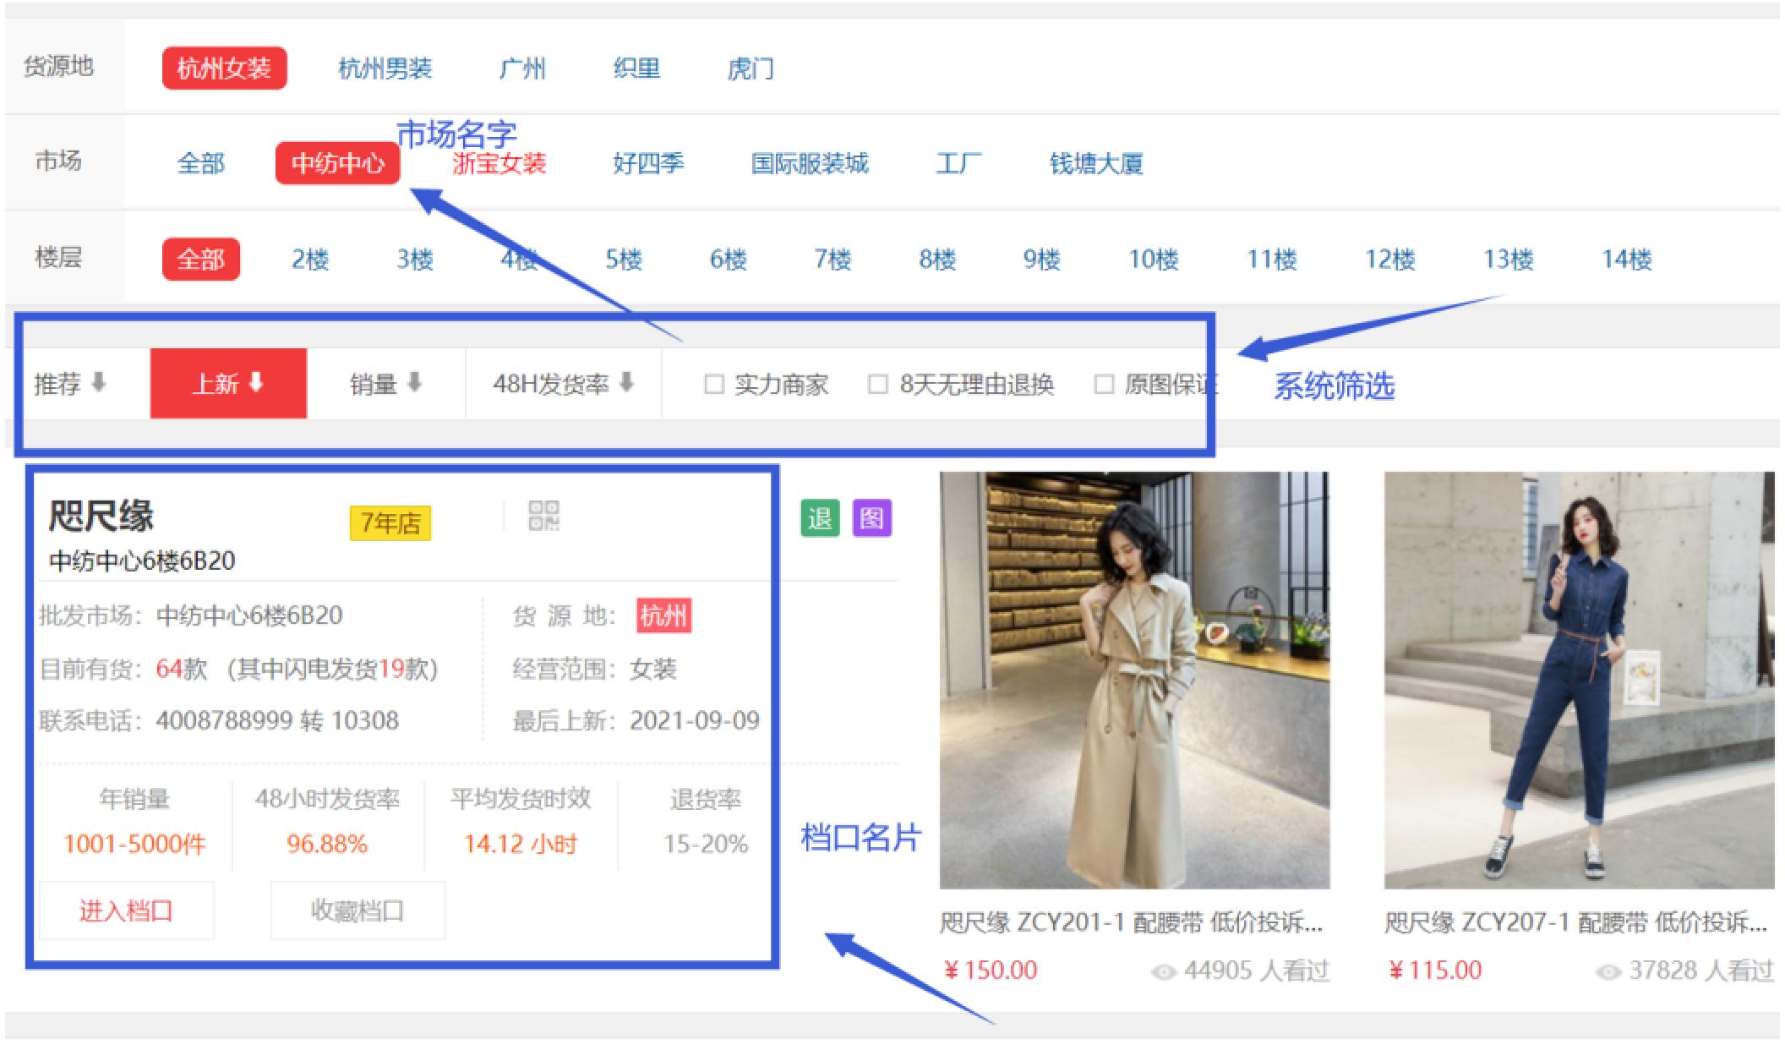Screen dimensions: 1785x1050
Task: Switch to 浙宝女装 market
Action: 499,163
